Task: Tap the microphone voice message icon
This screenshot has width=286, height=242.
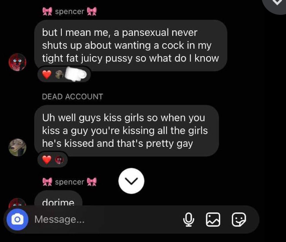Action: coord(188,219)
